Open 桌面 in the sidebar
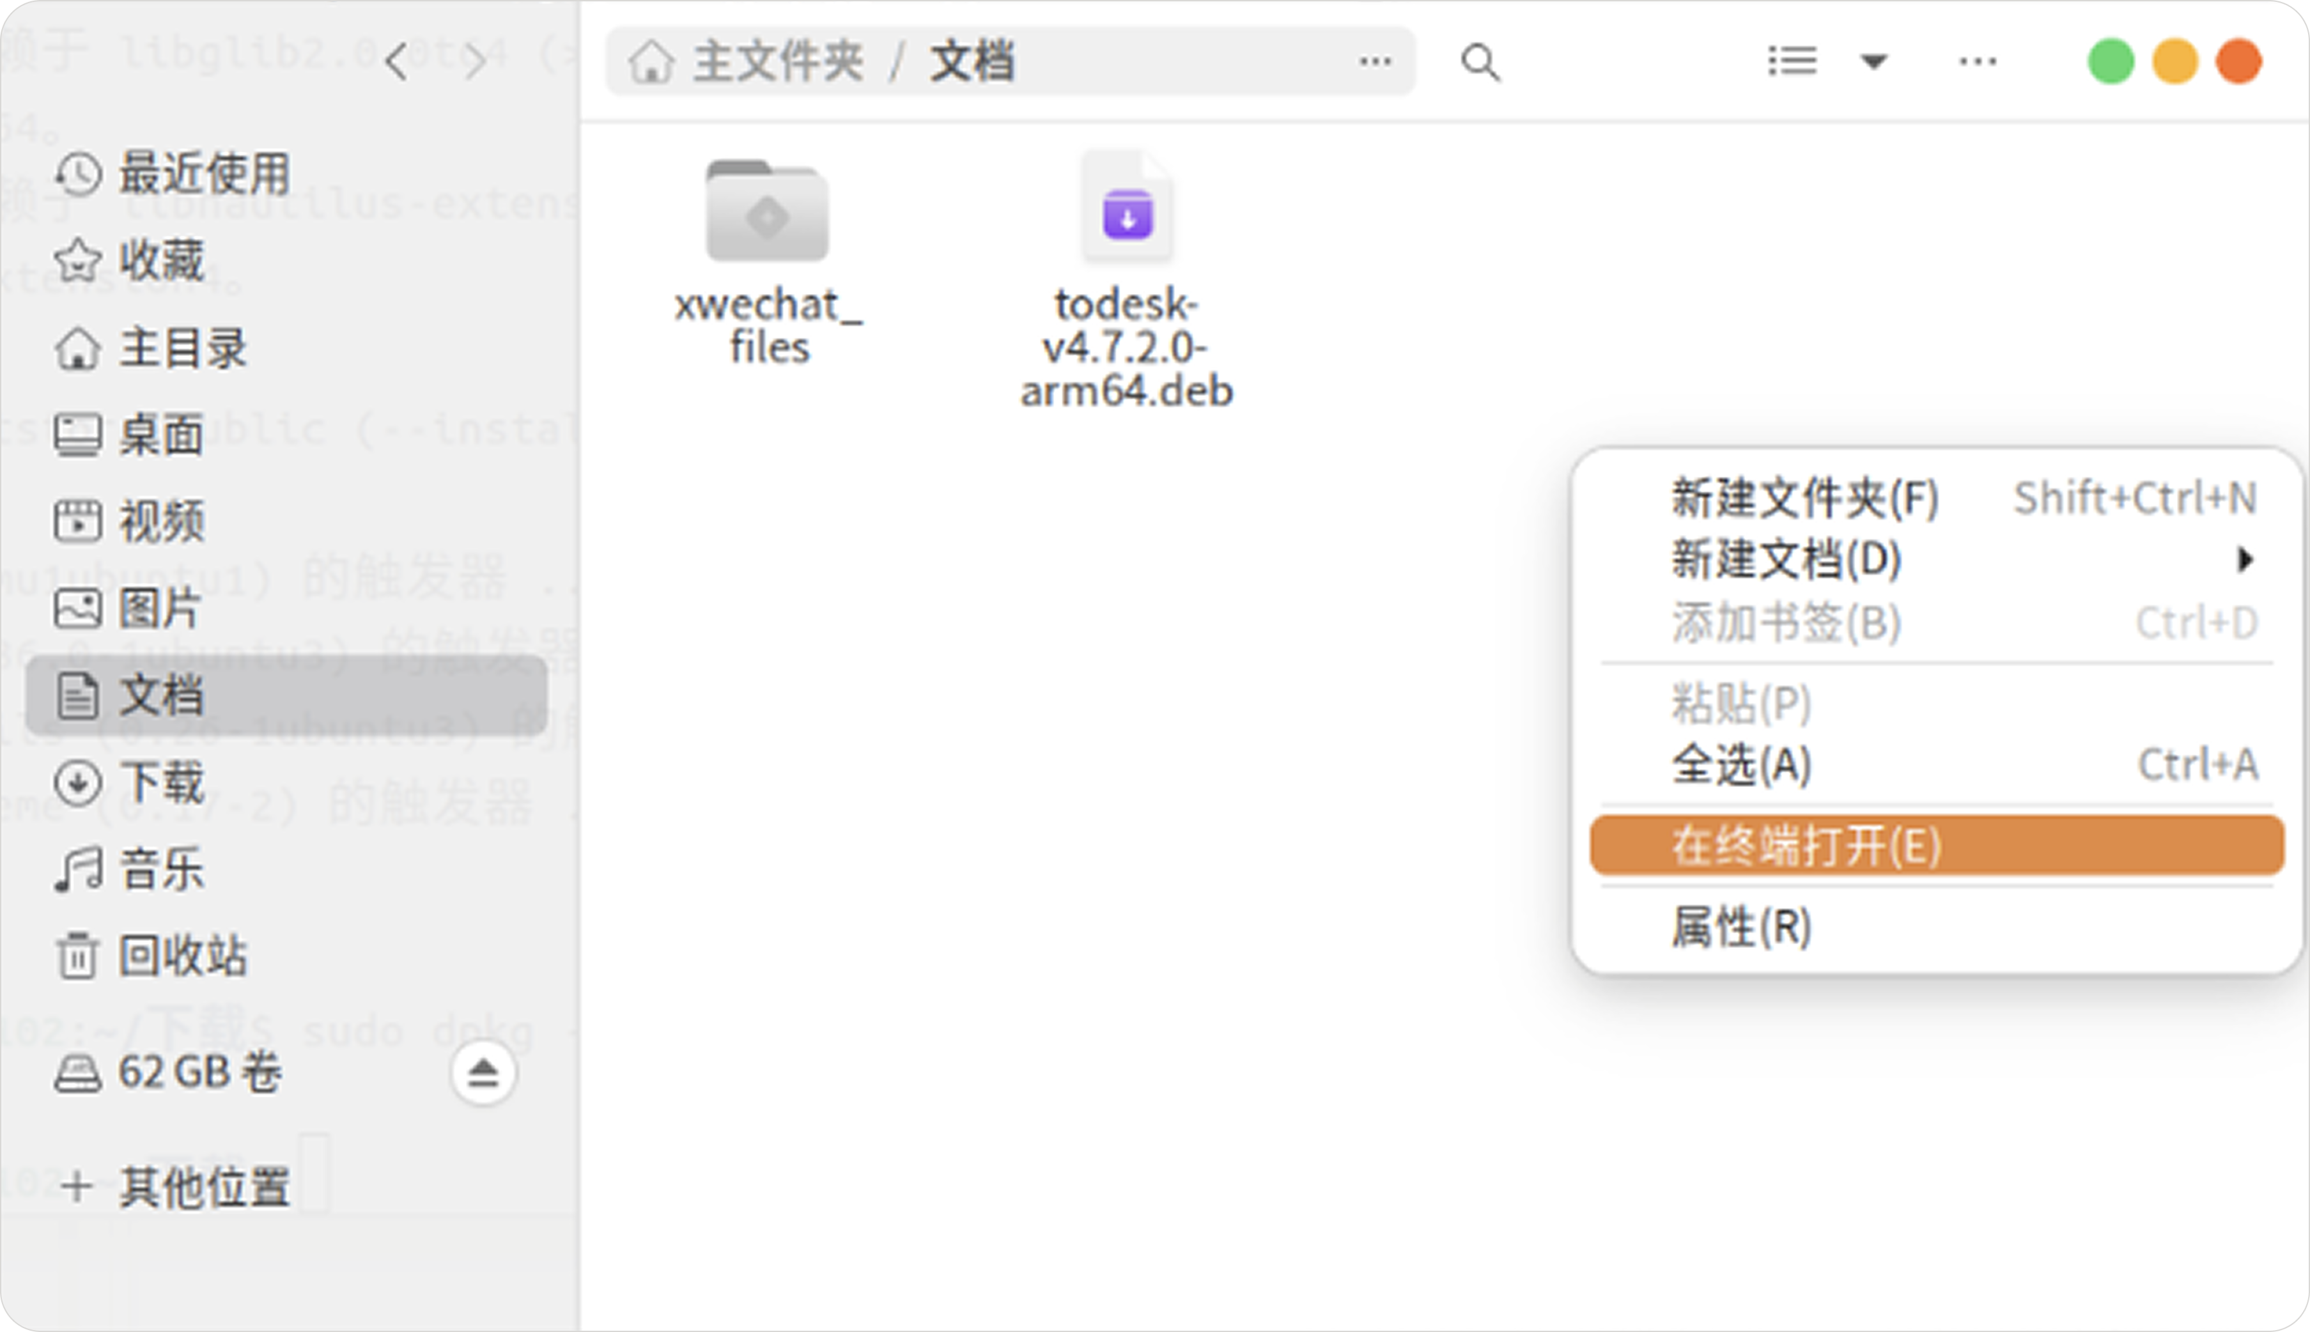 (x=287, y=435)
